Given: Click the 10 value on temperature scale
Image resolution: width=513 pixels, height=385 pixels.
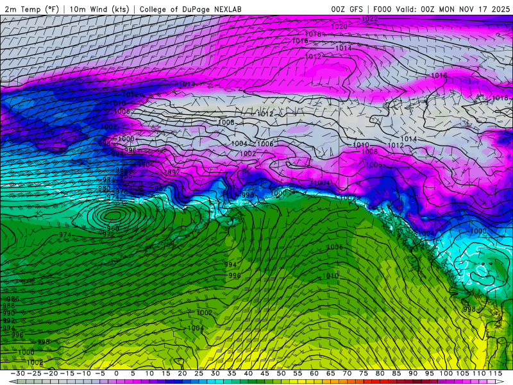Looking at the screenshot, I should click(149, 373).
